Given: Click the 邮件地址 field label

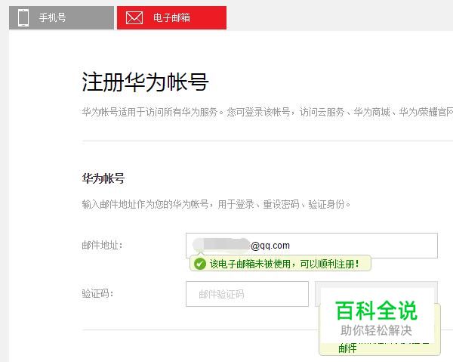Looking at the screenshot, I should tap(102, 246).
